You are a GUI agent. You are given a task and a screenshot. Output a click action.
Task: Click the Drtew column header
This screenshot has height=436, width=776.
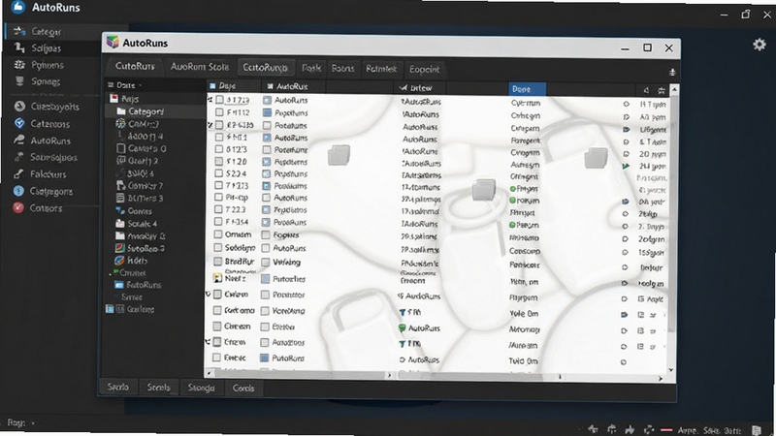421,88
